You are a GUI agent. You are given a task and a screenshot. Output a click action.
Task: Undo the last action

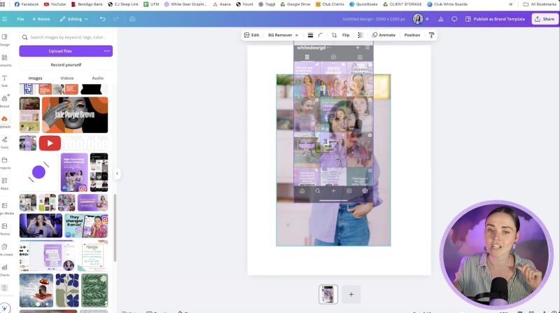pos(102,19)
